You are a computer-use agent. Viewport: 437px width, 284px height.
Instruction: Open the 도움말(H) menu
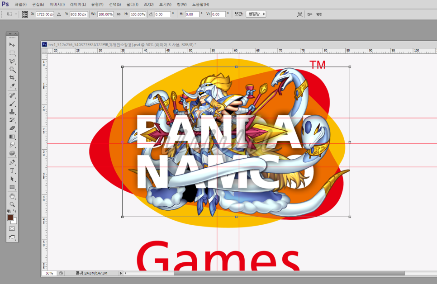[201, 5]
